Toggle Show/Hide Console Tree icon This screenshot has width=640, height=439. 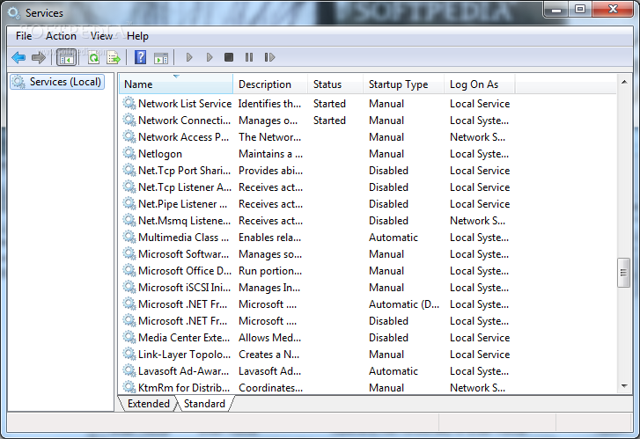66,57
